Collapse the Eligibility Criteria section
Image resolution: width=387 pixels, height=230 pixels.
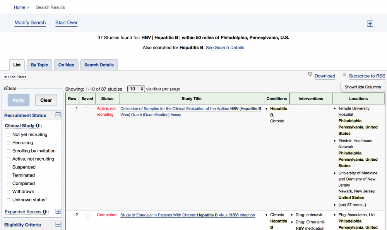click(58, 224)
